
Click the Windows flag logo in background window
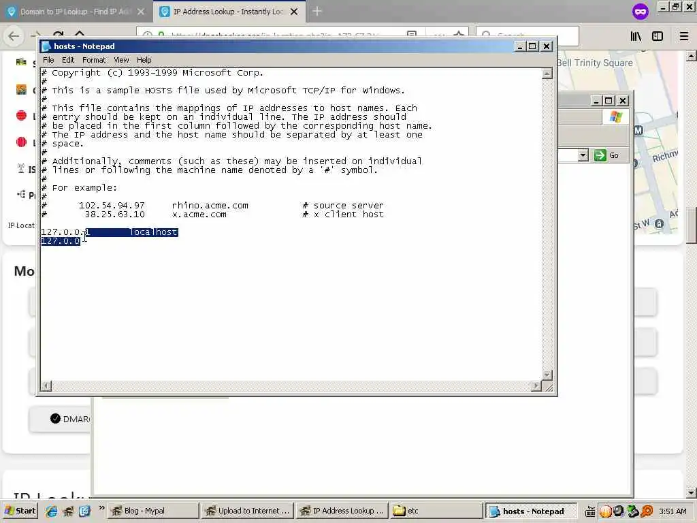click(615, 117)
